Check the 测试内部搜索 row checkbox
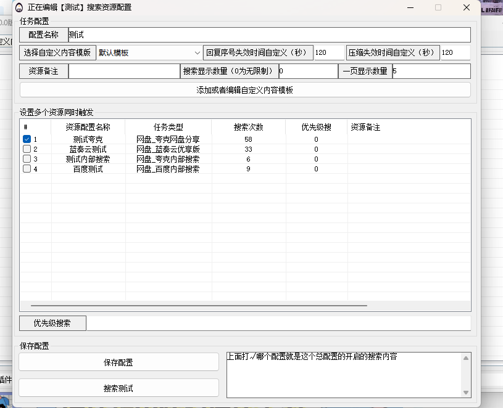503x408 pixels. pos(27,158)
